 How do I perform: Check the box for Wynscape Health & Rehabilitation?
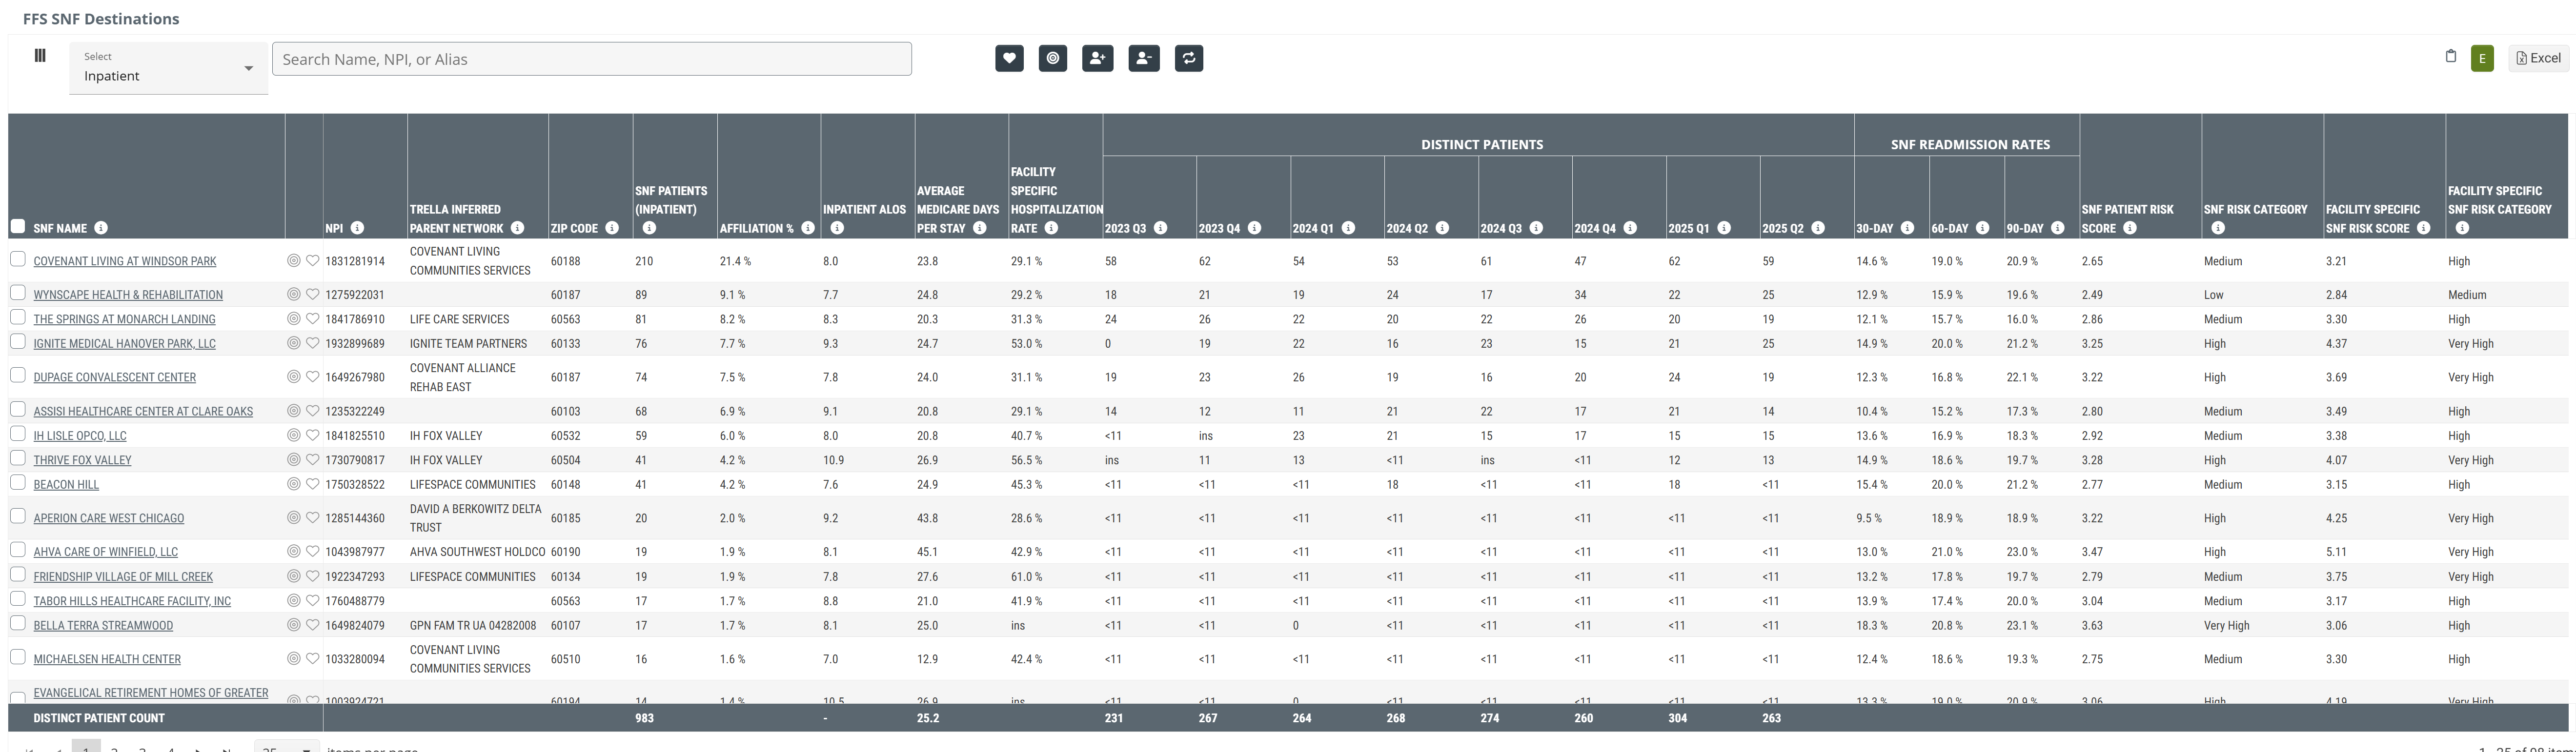(x=18, y=293)
